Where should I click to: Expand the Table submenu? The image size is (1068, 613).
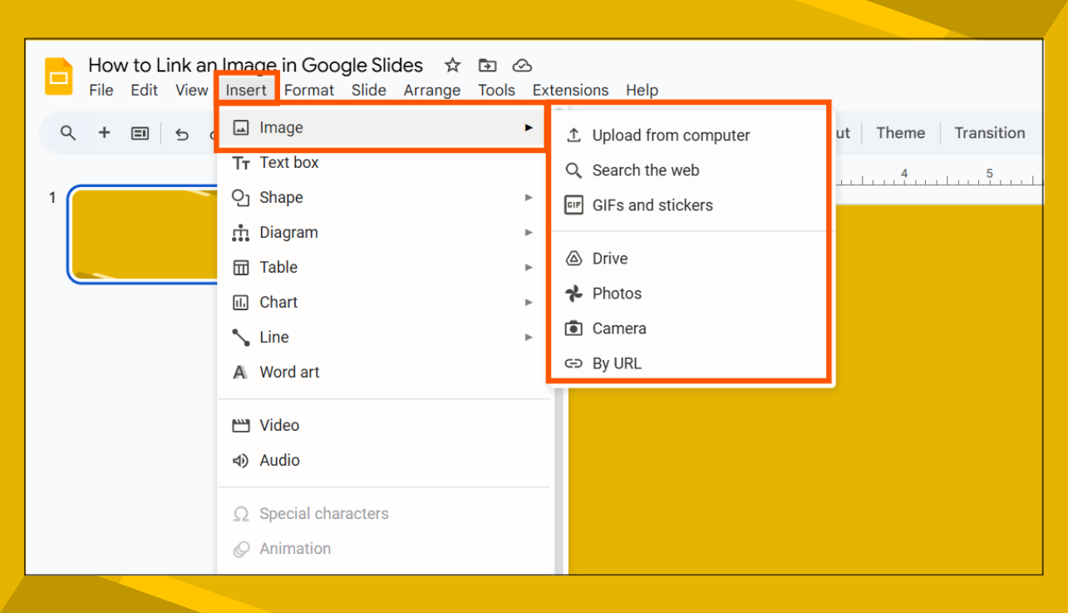point(529,267)
